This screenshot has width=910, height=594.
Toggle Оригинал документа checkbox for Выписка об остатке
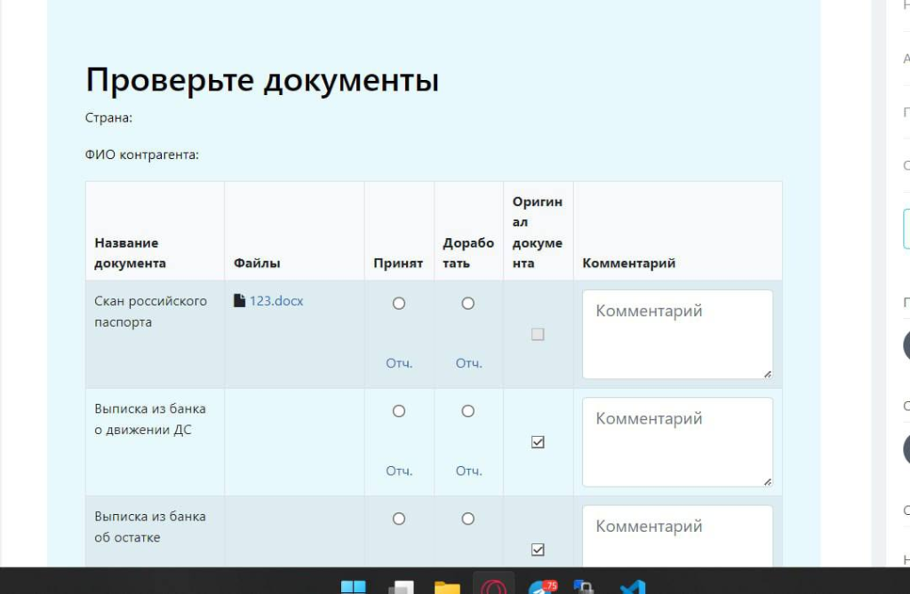pyautogui.click(x=538, y=550)
